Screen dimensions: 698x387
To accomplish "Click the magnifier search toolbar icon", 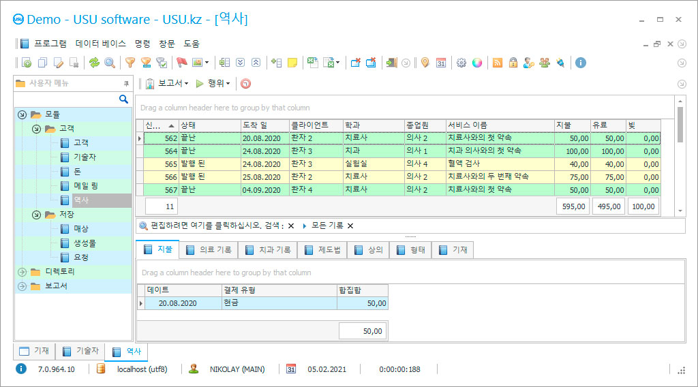I will click(110, 63).
